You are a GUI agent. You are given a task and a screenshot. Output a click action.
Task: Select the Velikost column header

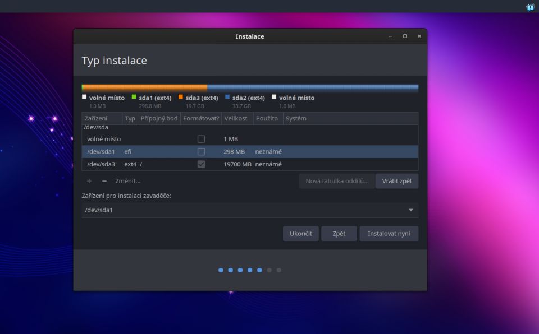coord(237,118)
